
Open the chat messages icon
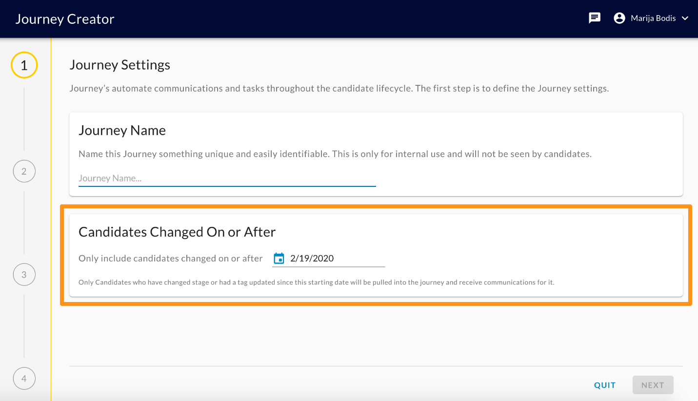(x=595, y=19)
